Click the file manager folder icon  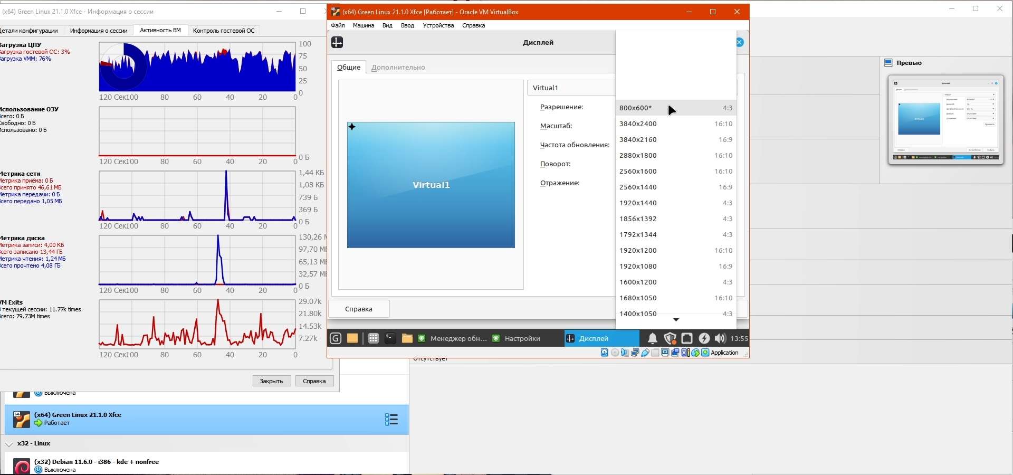pyautogui.click(x=407, y=338)
